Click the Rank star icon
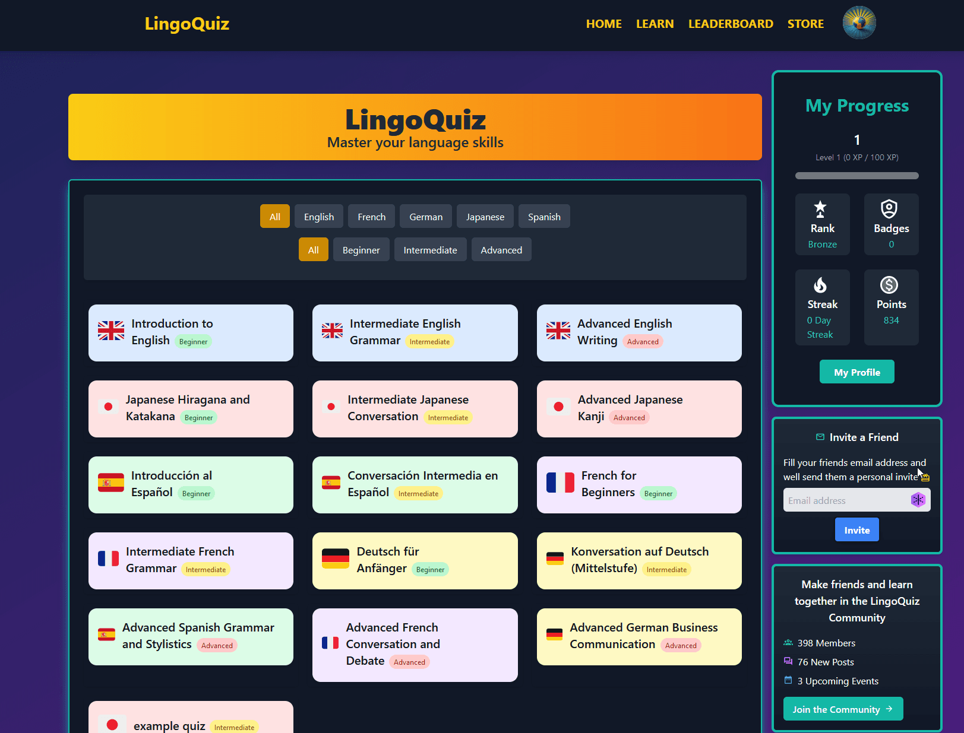 click(x=820, y=209)
